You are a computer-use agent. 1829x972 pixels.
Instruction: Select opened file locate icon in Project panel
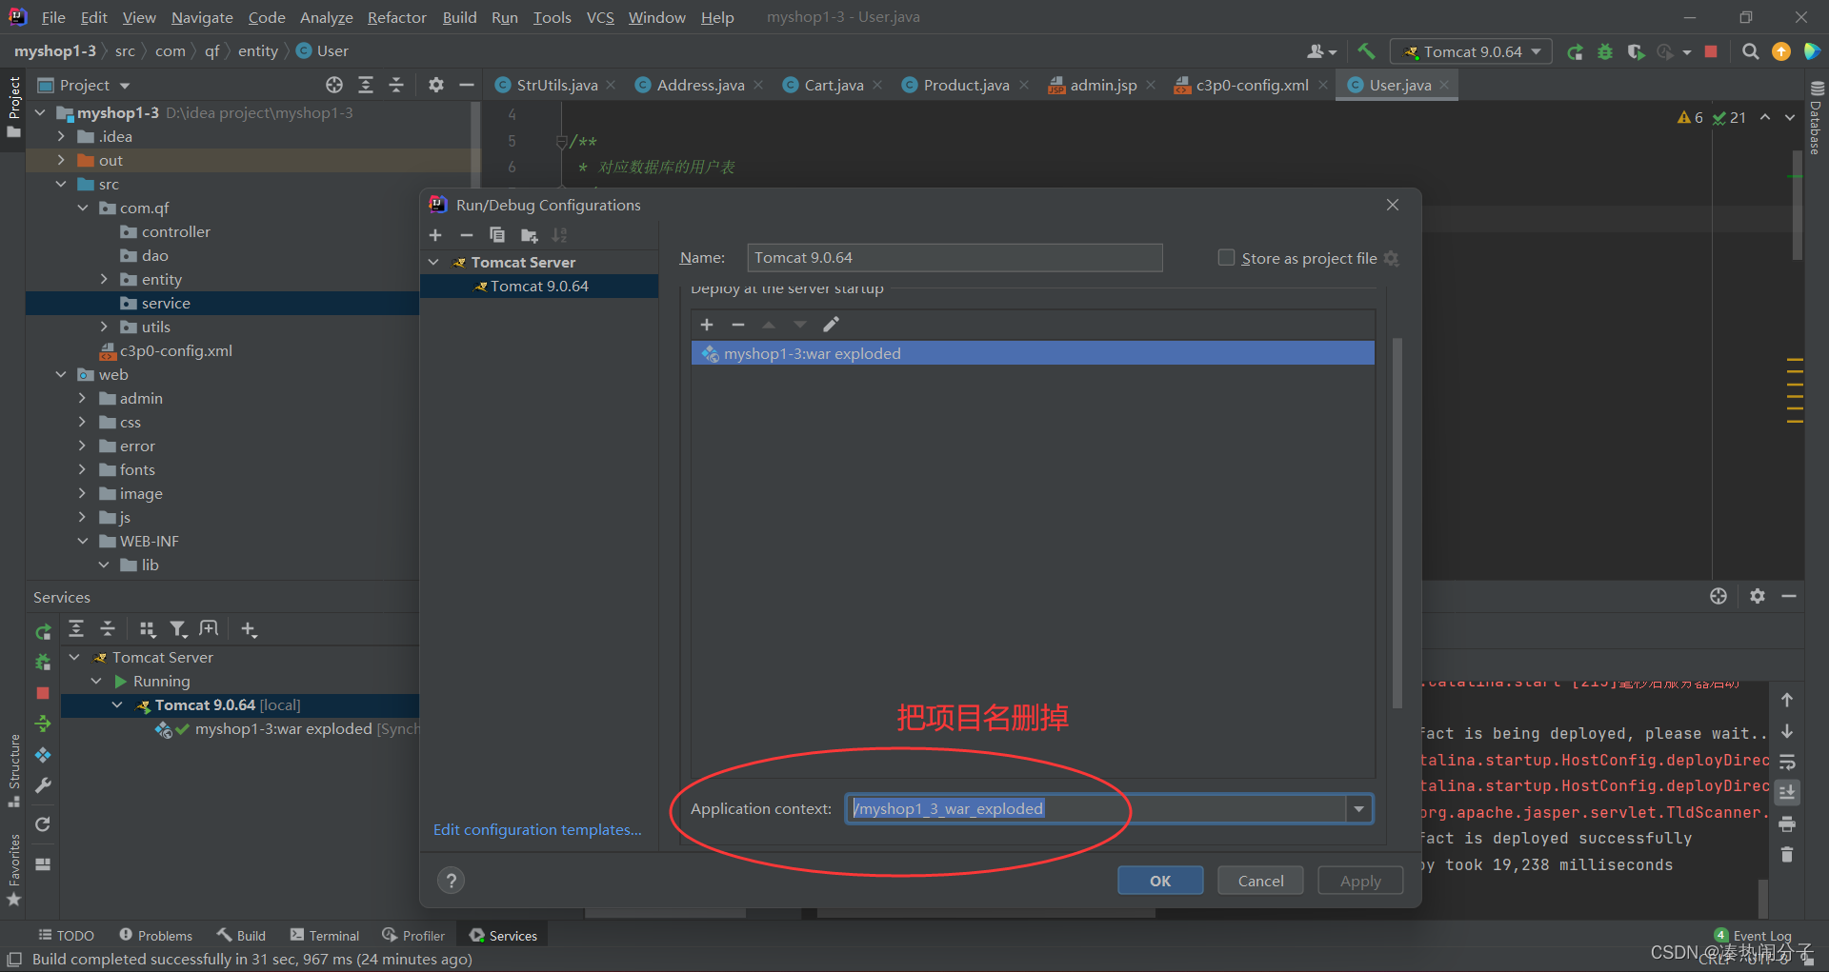pos(334,85)
